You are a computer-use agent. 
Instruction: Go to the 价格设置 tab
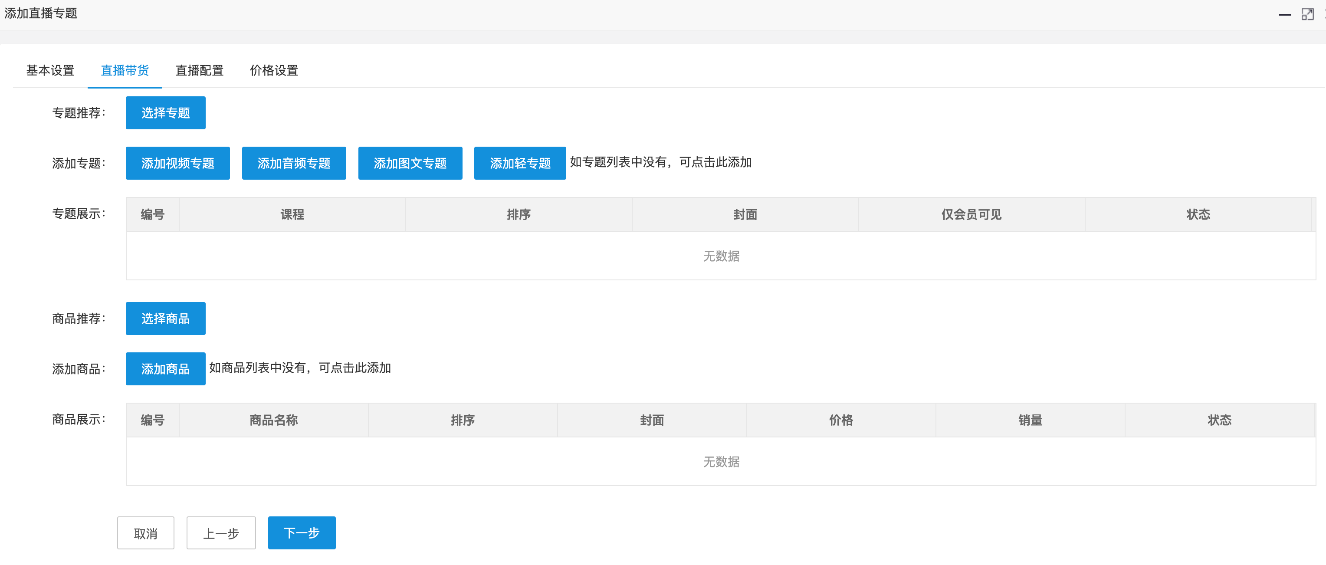pos(274,71)
